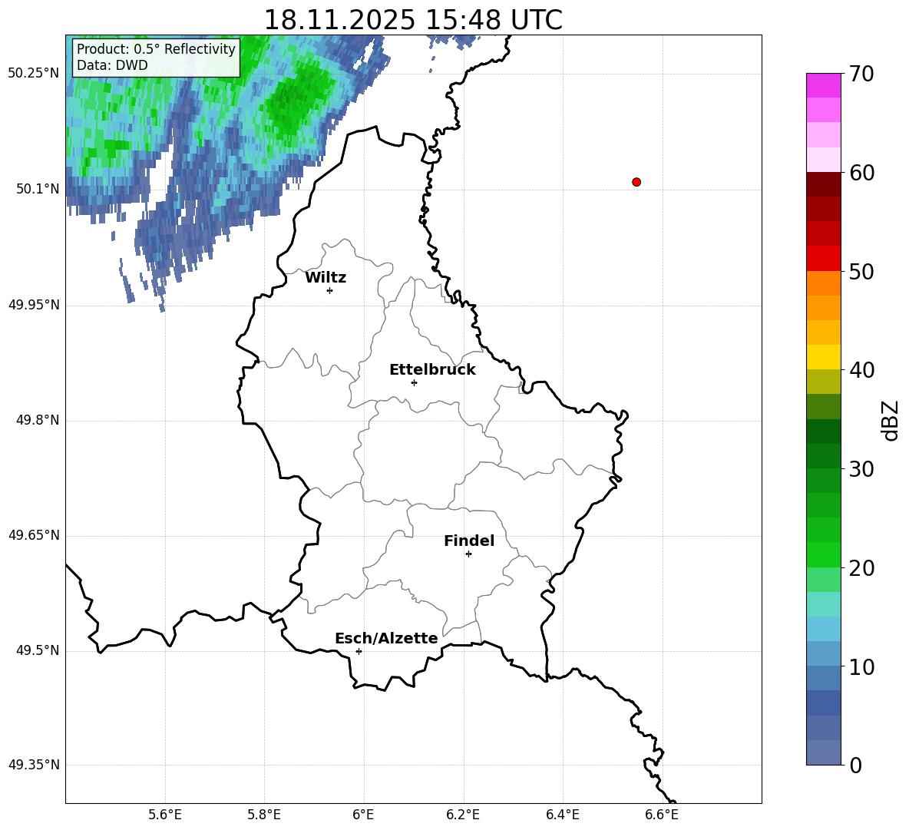Viewport: 909px width, 830px height.
Task: Click the olive colorbar swatch below 40
Action: tap(823, 382)
